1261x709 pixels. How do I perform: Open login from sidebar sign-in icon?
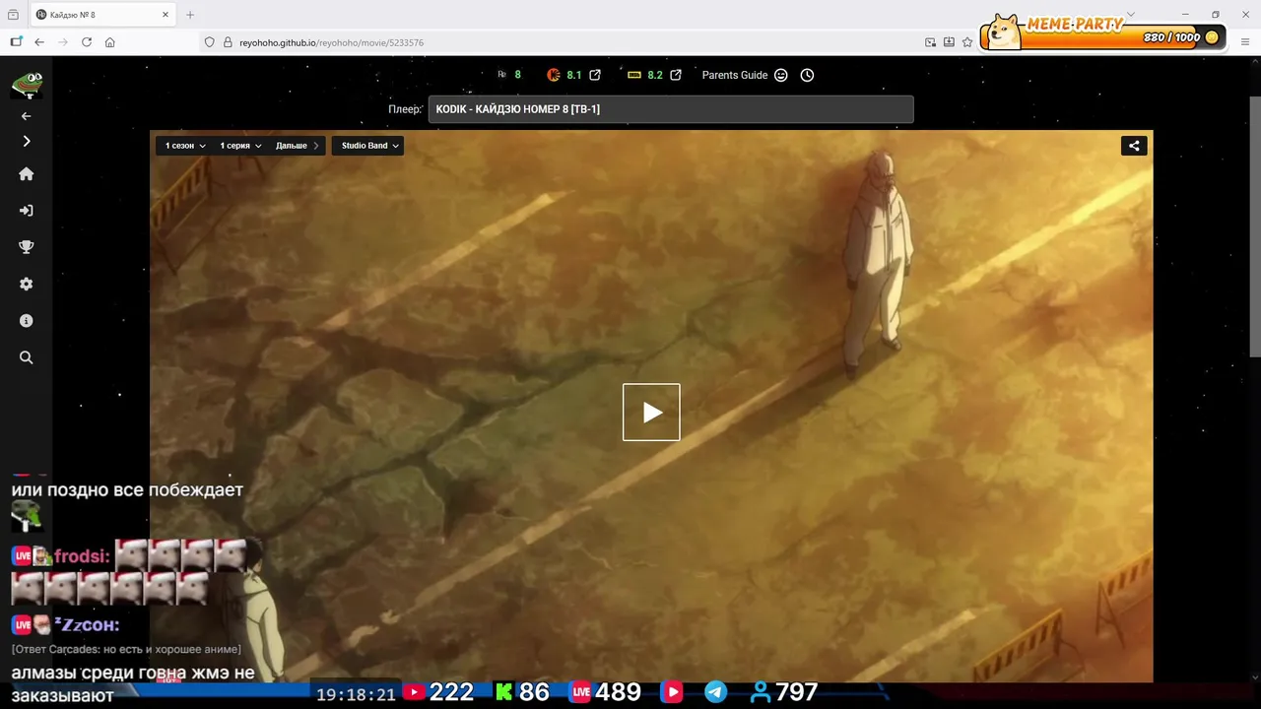[x=27, y=211]
